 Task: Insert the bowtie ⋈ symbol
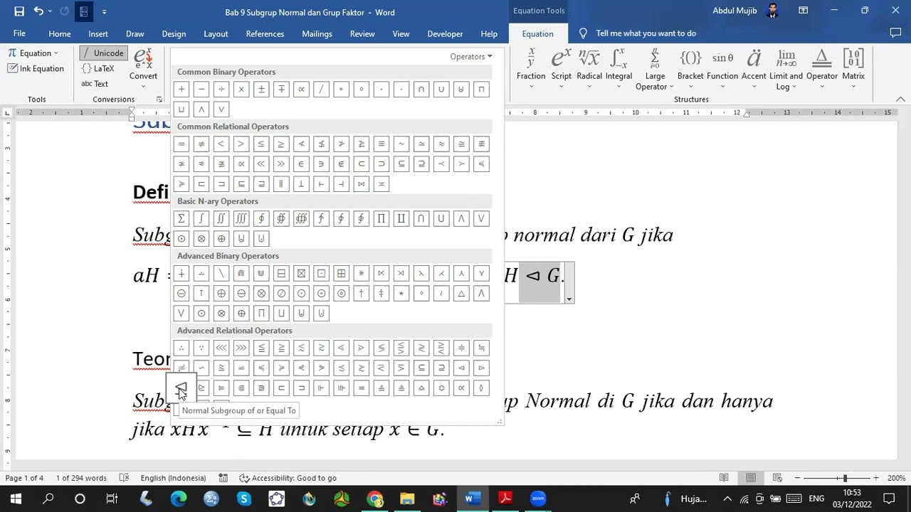[x=362, y=183]
